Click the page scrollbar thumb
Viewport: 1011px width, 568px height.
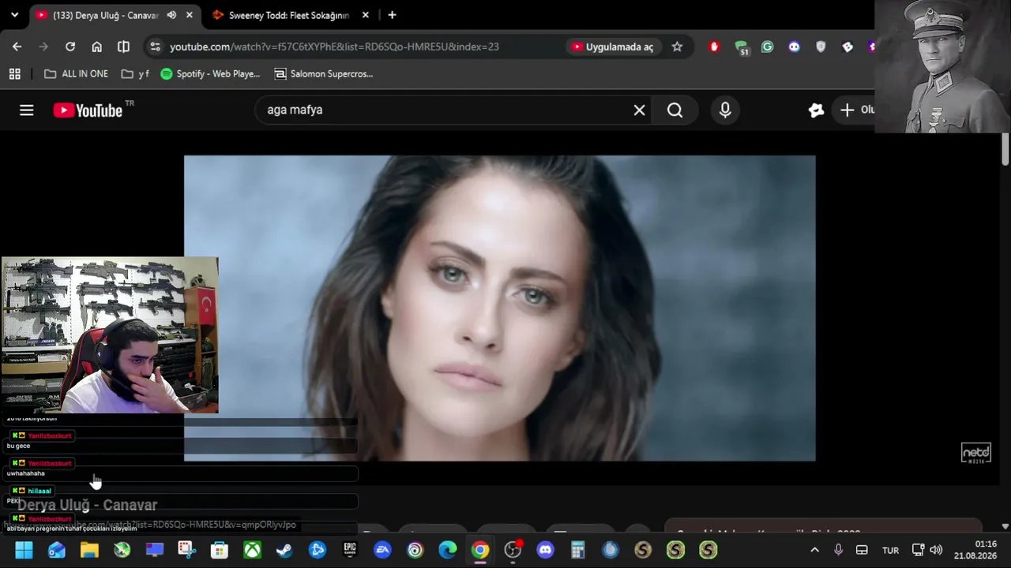point(1005,150)
